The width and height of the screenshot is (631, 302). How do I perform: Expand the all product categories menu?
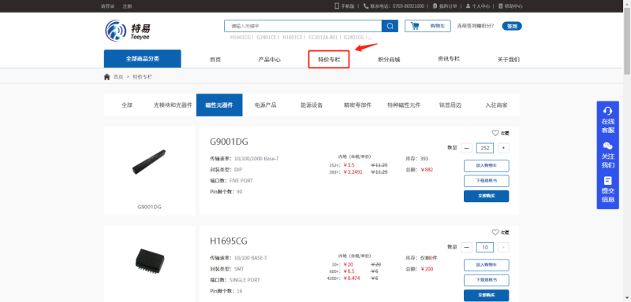[x=143, y=58]
